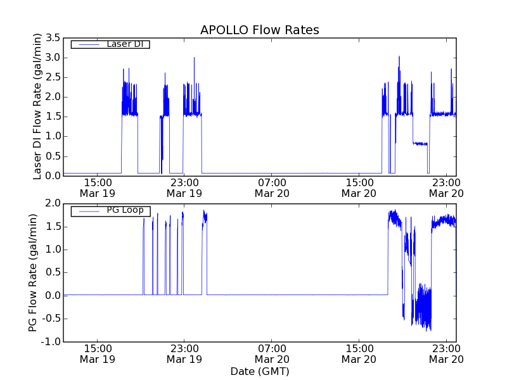This screenshot has height=380, width=507.
Task: Select 07:00 Mar 20 tick under Laser DI chart
Action: pyautogui.click(x=272, y=187)
